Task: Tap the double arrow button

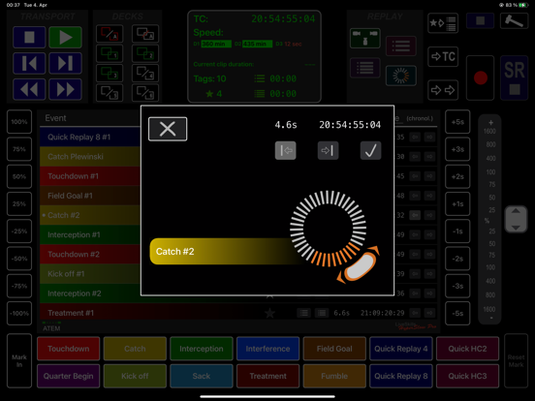Action: point(443,90)
